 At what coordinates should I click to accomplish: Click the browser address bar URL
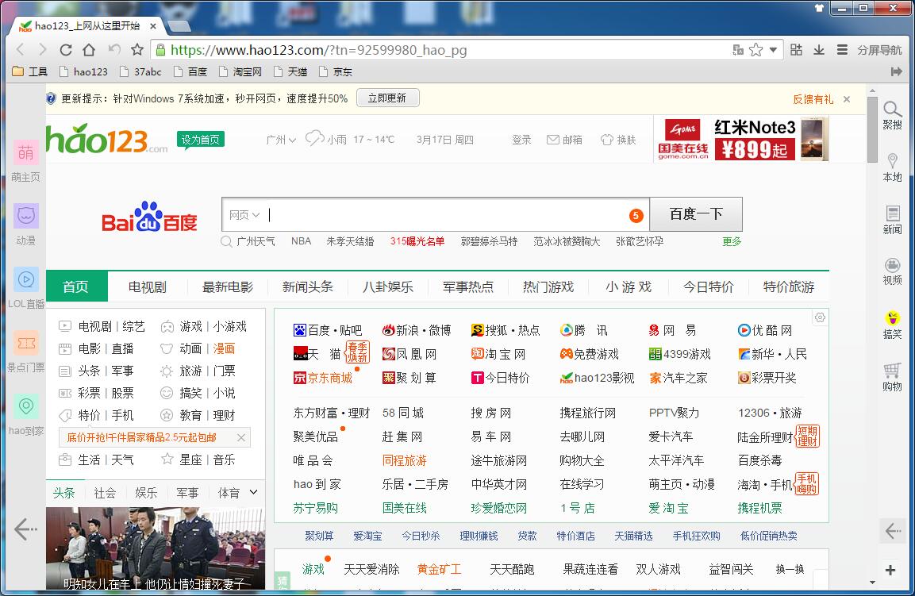318,50
